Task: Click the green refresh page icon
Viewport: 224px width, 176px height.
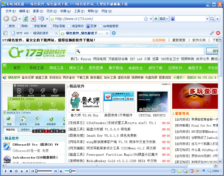Action: pos(25,19)
